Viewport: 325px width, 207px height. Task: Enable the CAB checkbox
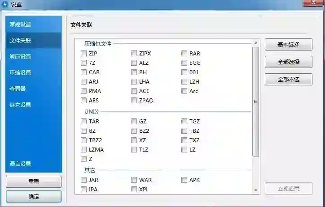83,72
